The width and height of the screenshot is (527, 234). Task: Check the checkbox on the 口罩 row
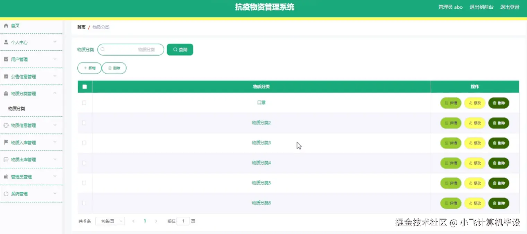coord(84,103)
